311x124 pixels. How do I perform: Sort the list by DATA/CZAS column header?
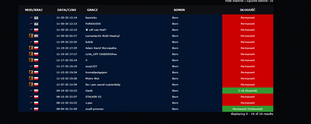tap(67, 10)
